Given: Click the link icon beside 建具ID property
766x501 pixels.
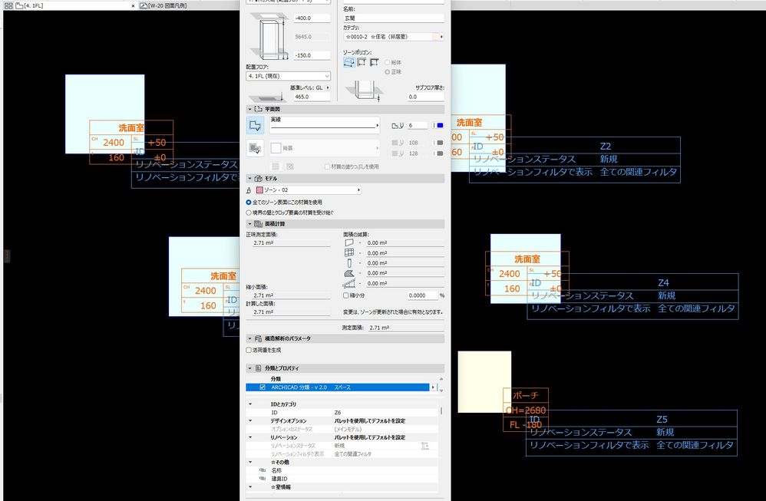Looking at the screenshot, I should 262,478.
